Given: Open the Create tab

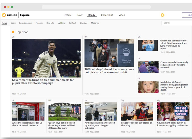Looking at the screenshot, I should coord(68,15).
